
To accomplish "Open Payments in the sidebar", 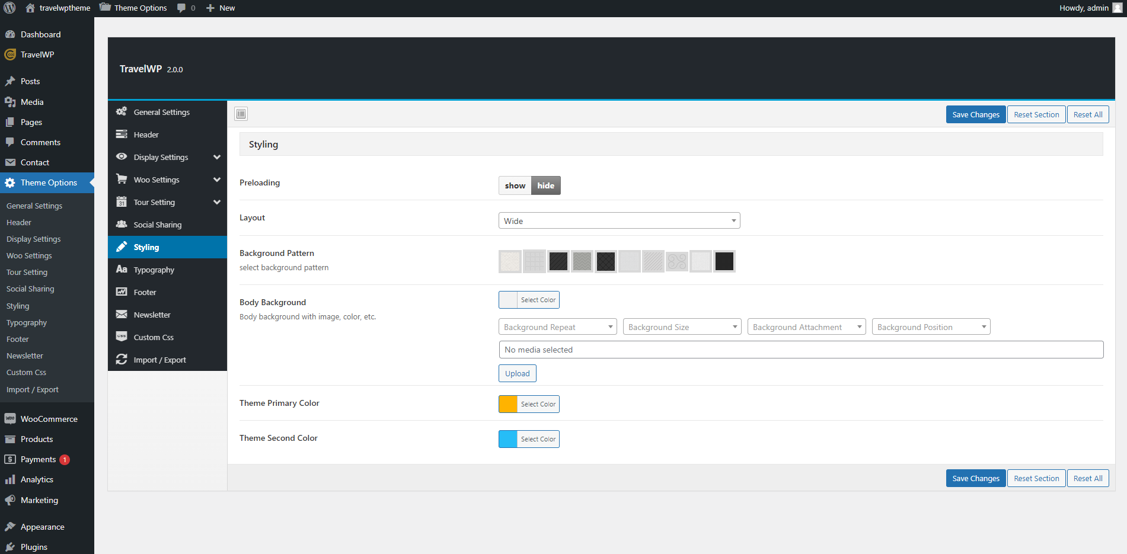I will click(47, 459).
